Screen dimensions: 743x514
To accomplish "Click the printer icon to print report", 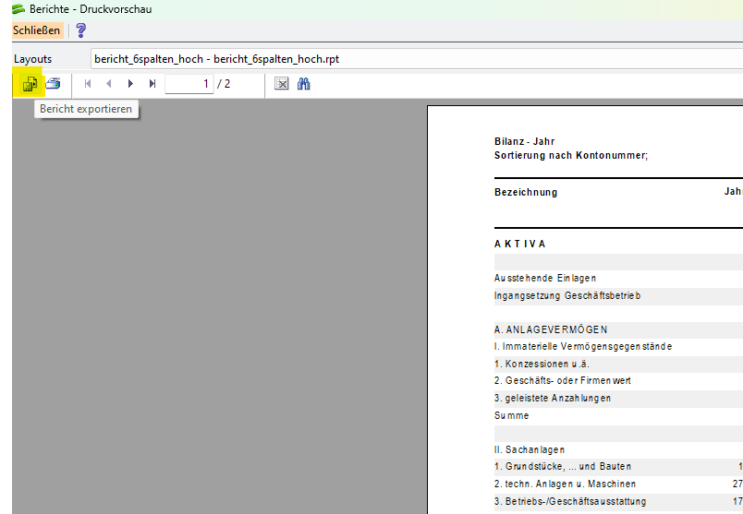I will [x=54, y=84].
